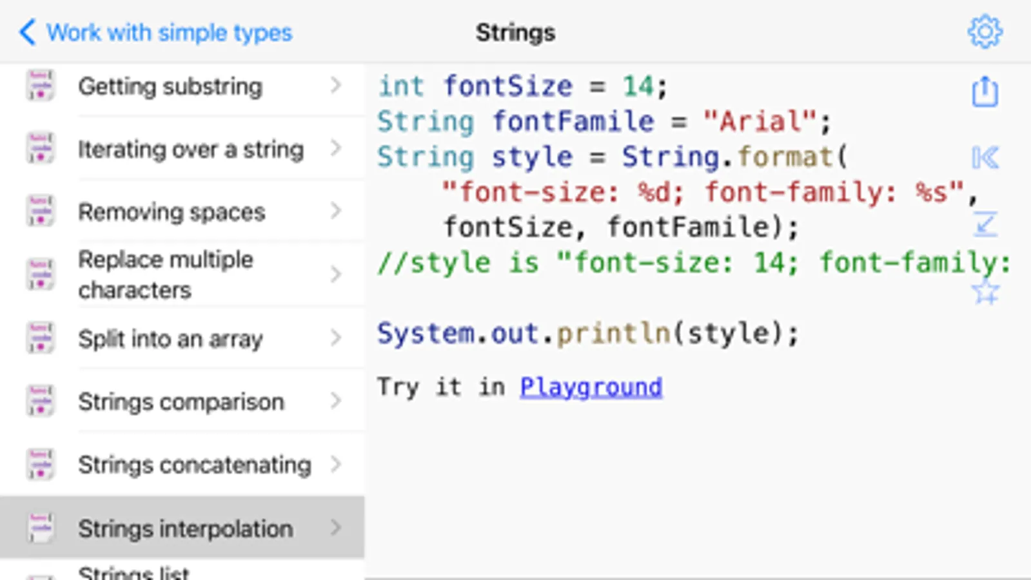Select the partially visible Strings list item

coord(133,572)
